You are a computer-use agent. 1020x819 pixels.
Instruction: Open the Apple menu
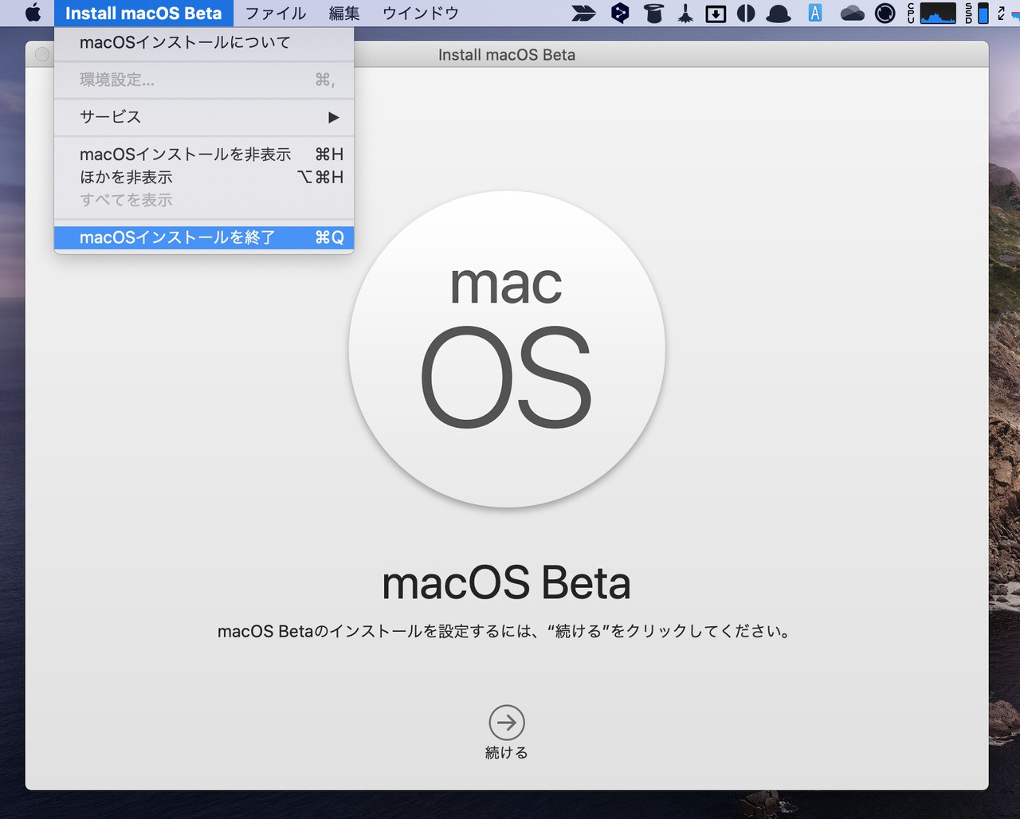tap(33, 13)
